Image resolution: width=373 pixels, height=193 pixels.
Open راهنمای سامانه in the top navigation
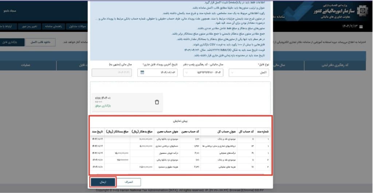[53, 26]
